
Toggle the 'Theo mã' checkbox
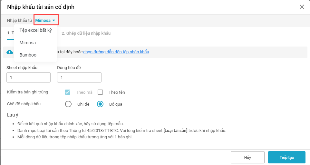(x=68, y=92)
